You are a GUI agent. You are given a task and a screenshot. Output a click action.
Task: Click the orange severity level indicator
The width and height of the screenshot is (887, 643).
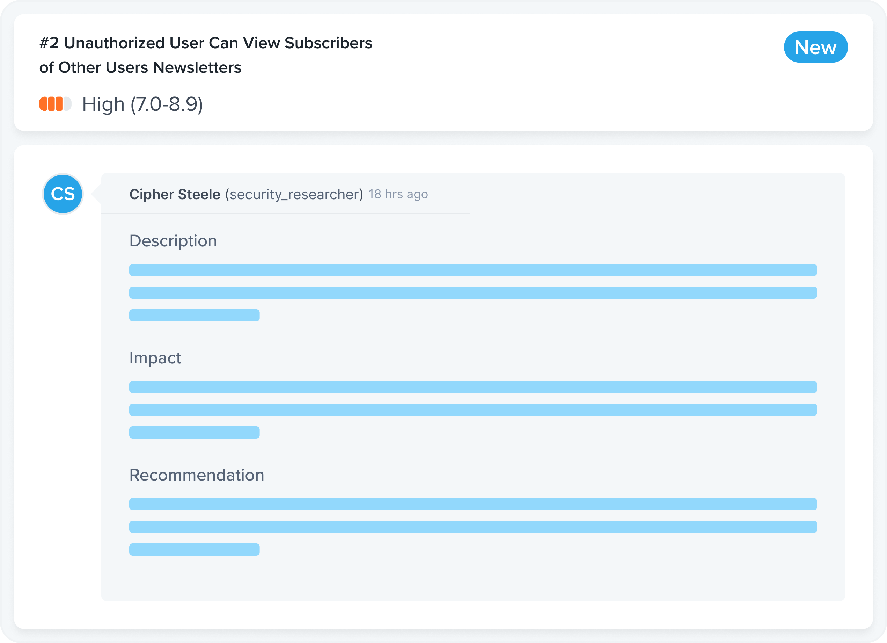point(55,104)
